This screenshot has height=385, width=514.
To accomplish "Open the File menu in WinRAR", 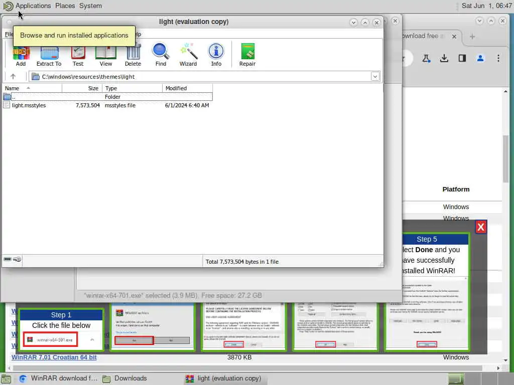I will tap(9, 34).
